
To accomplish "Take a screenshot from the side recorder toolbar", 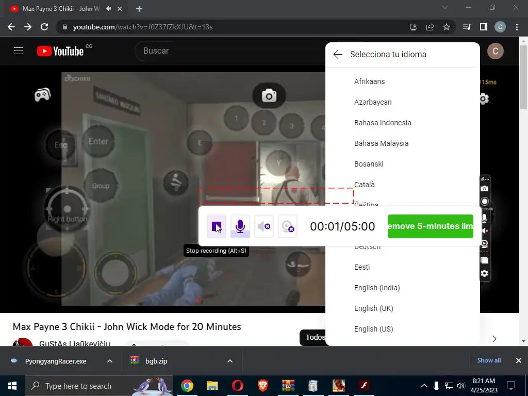I will click(x=484, y=189).
